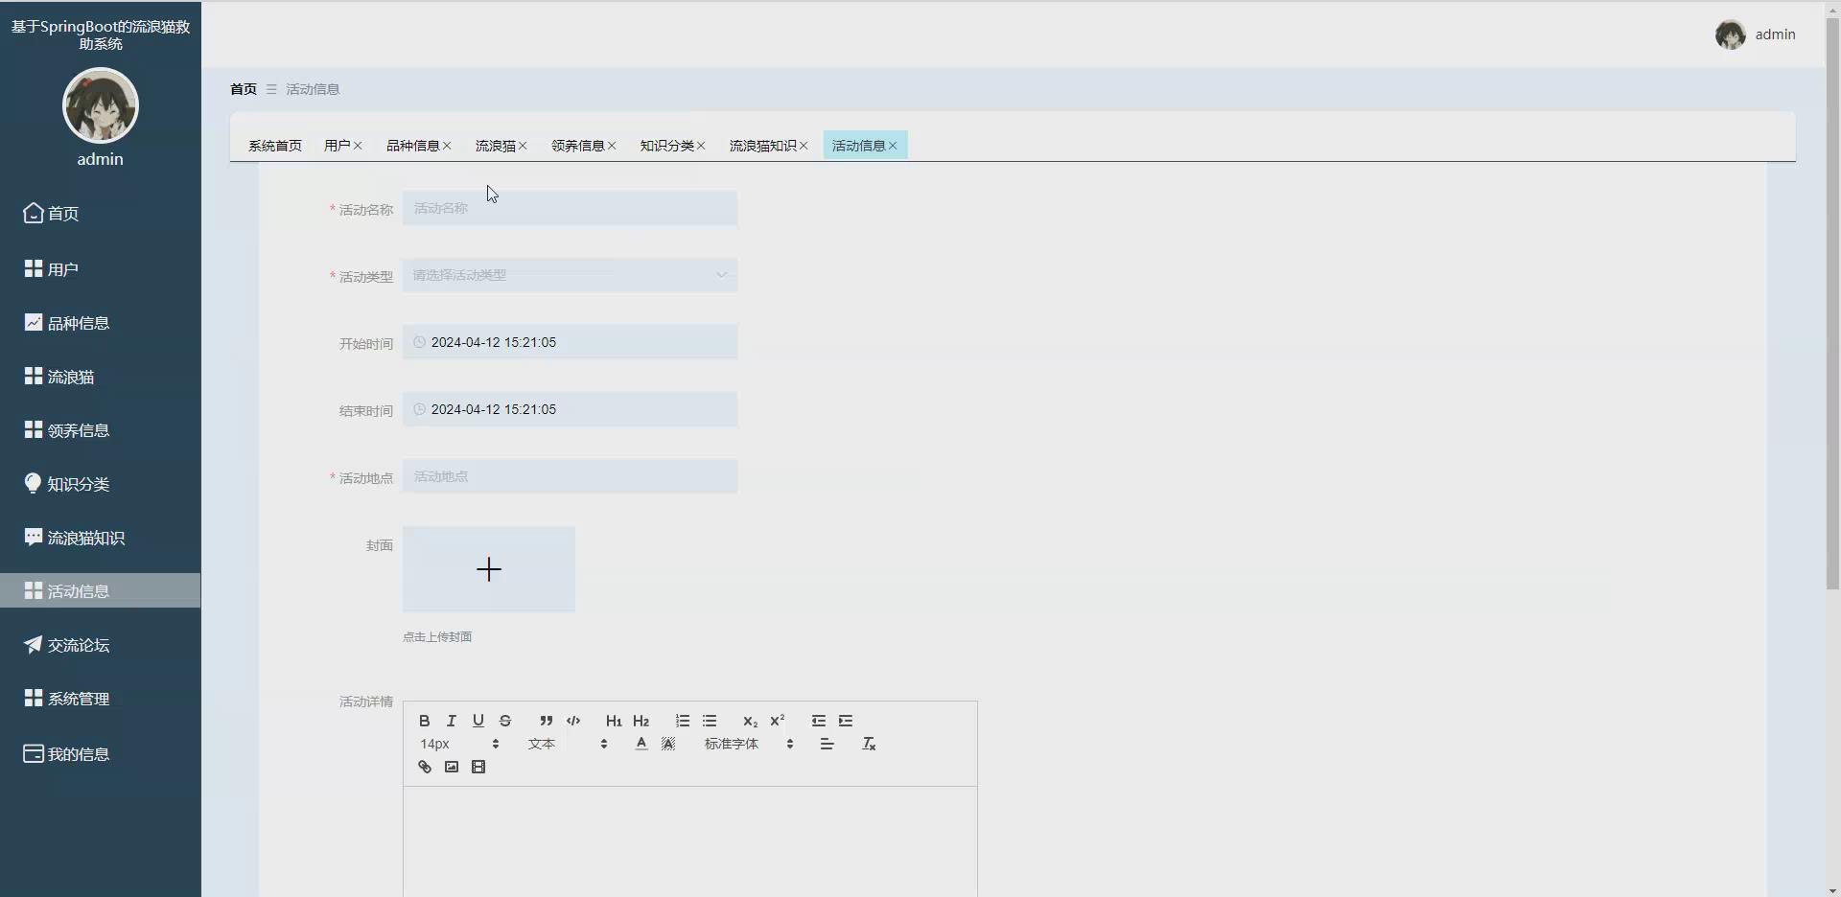Switch to the 系统首页 tab
Viewport: 1841px width, 897px height.
(275, 146)
